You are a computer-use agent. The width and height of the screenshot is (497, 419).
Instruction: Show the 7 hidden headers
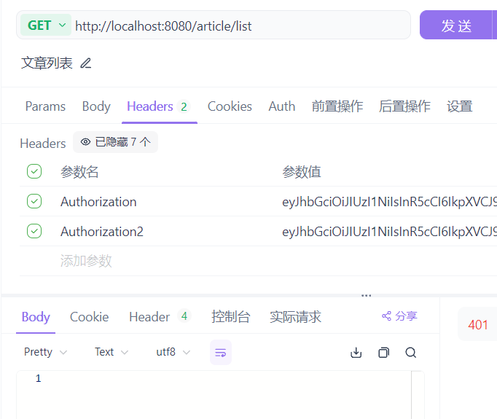tap(115, 142)
